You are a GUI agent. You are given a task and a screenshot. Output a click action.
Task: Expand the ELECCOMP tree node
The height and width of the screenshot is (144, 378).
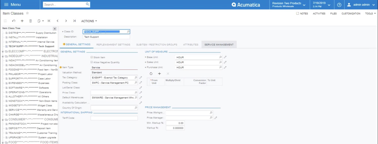[x=3, y=52]
